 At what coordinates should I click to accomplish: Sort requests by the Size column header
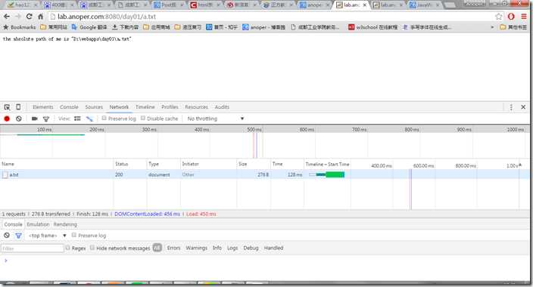[254, 164]
